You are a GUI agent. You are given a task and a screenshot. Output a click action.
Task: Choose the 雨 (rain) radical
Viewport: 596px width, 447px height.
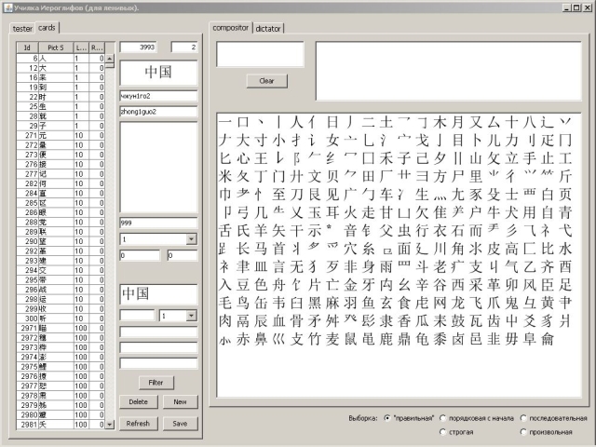(x=386, y=267)
